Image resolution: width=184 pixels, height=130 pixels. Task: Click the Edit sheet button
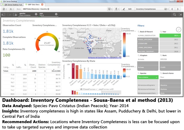[x=128, y=9]
